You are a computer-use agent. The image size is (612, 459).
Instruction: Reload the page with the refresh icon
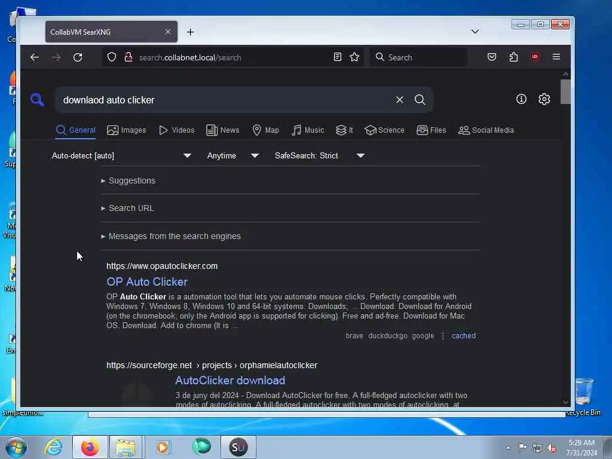(78, 57)
